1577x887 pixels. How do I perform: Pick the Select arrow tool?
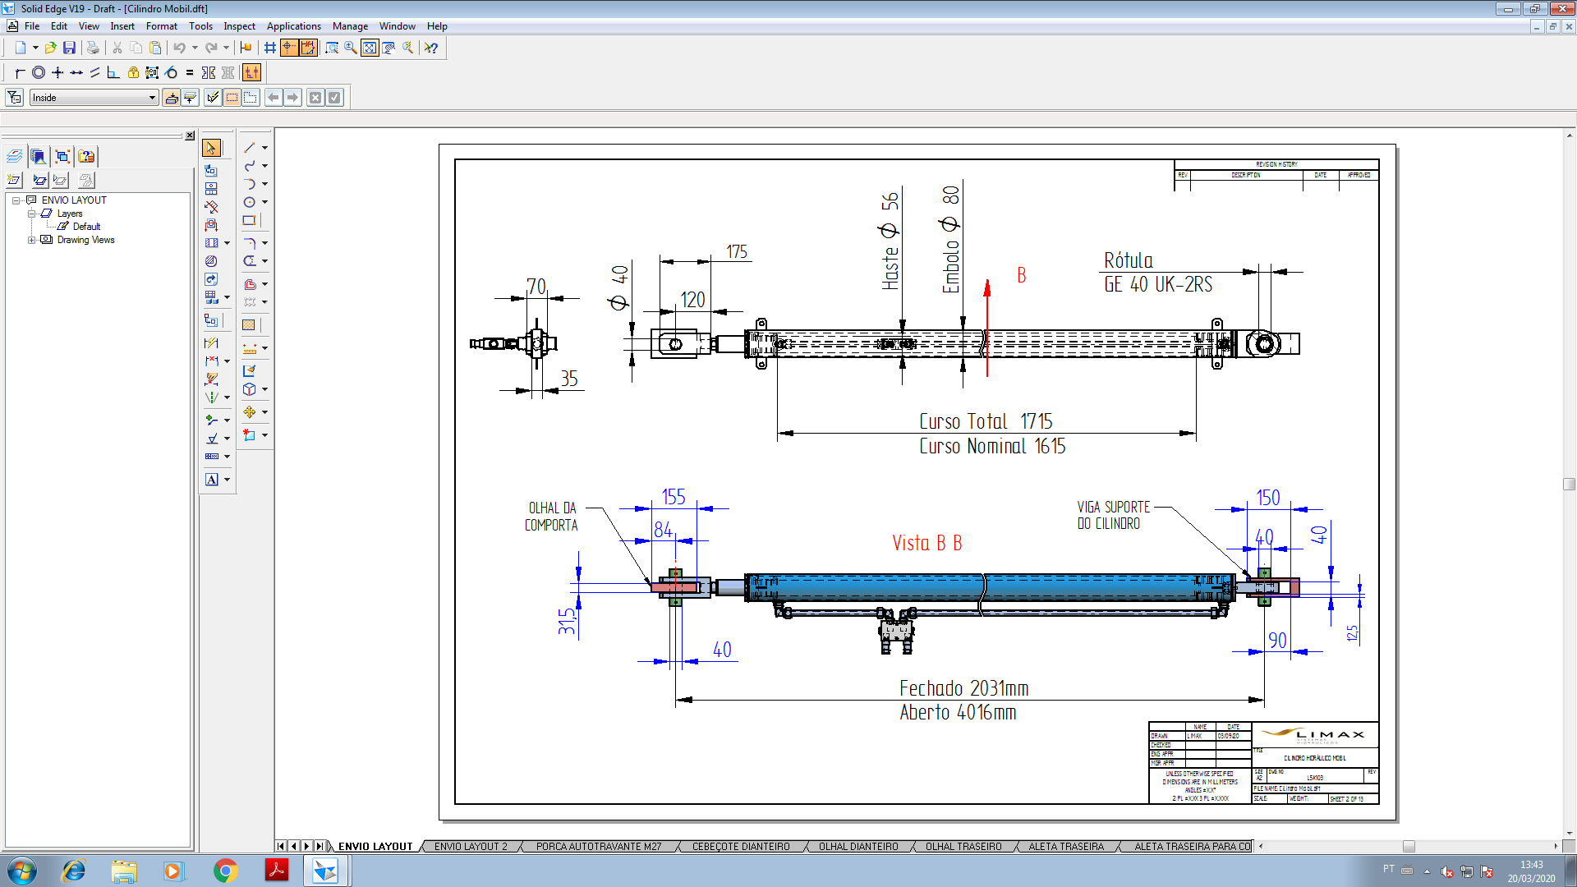click(211, 148)
